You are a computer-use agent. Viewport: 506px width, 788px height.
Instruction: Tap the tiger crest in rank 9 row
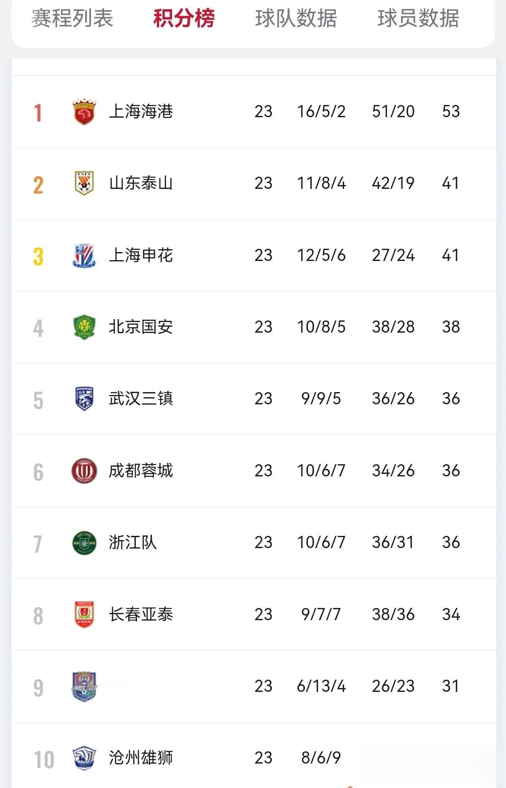84,686
